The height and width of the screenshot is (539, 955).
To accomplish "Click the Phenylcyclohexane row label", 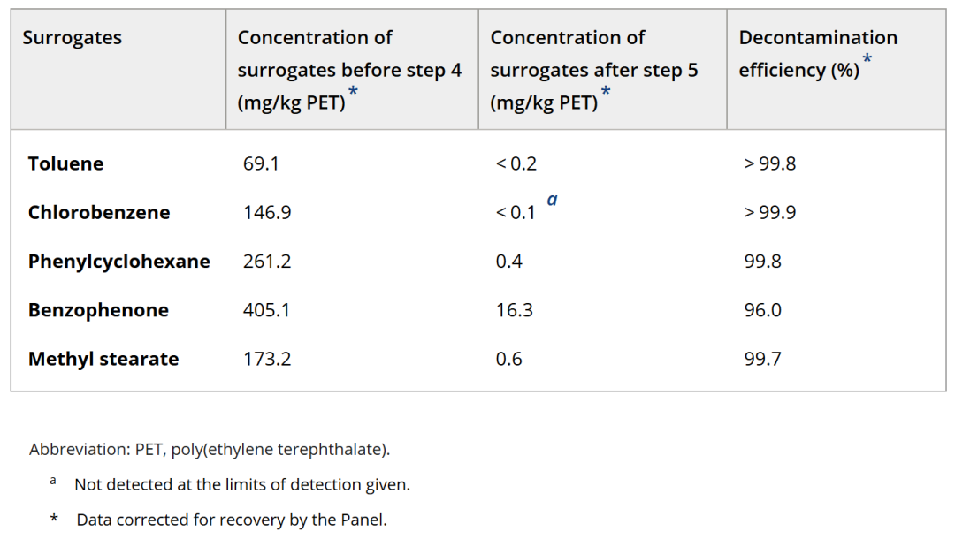I will 119,262.
